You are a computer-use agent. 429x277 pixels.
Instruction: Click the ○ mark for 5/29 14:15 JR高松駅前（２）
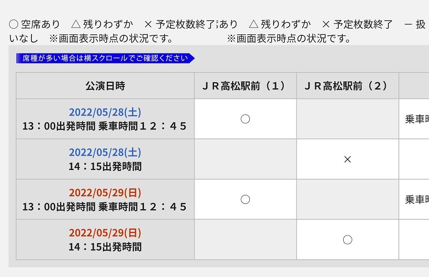tap(347, 239)
